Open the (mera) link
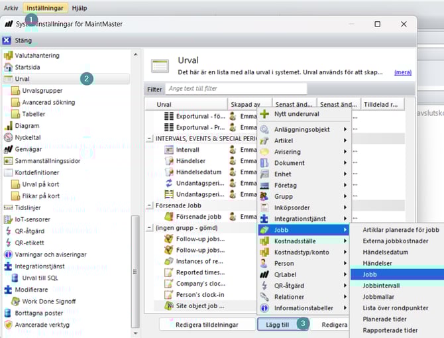Viewport: 444px width, 338px height. (402, 72)
